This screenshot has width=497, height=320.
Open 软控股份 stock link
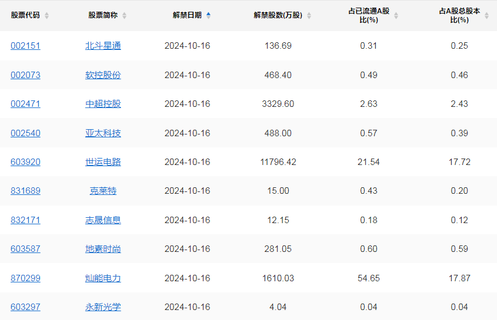point(103,75)
